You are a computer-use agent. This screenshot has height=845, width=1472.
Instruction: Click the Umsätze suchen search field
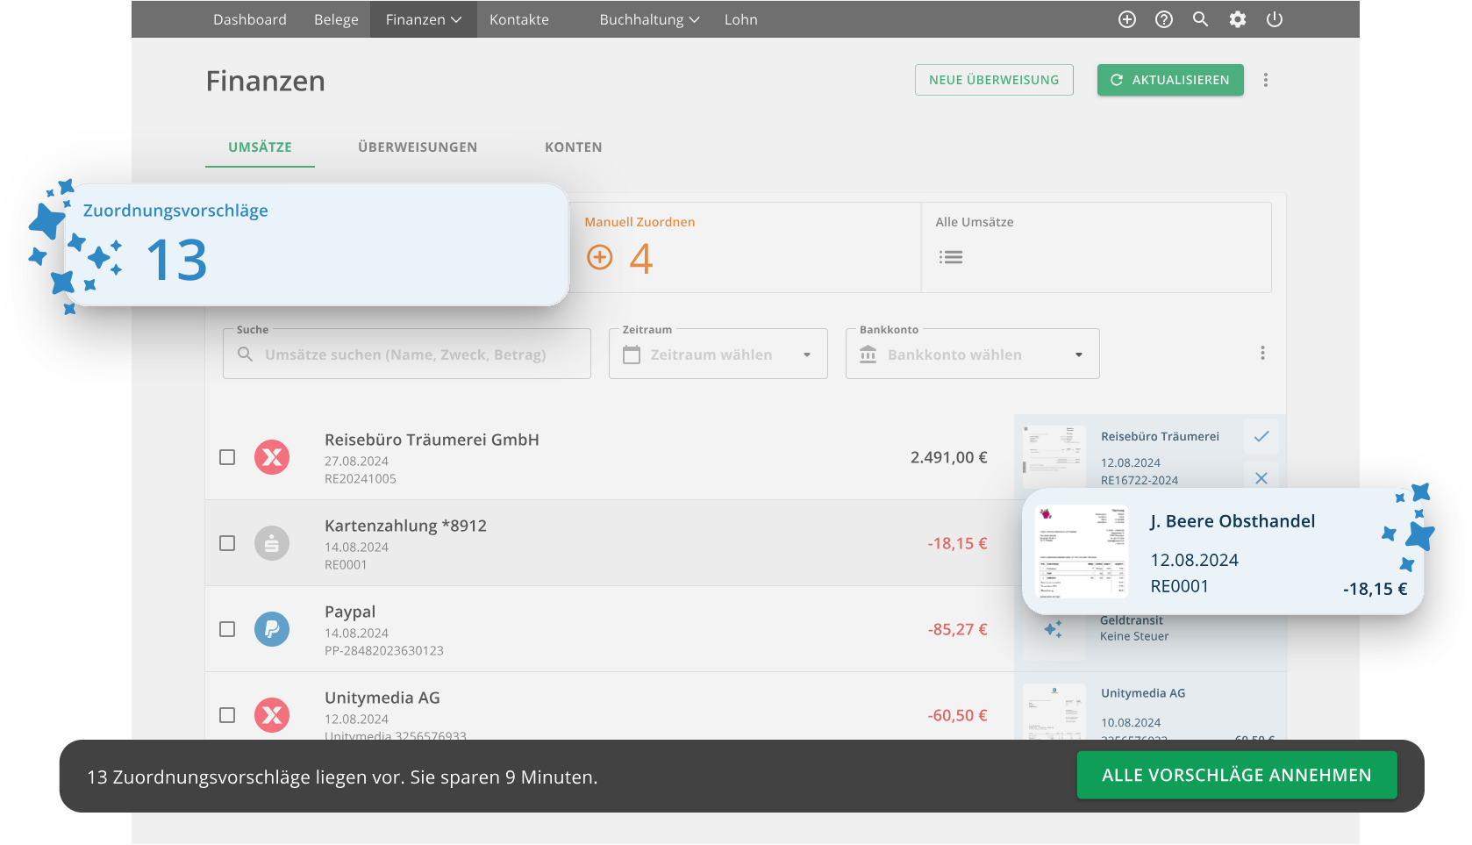pyautogui.click(x=407, y=354)
